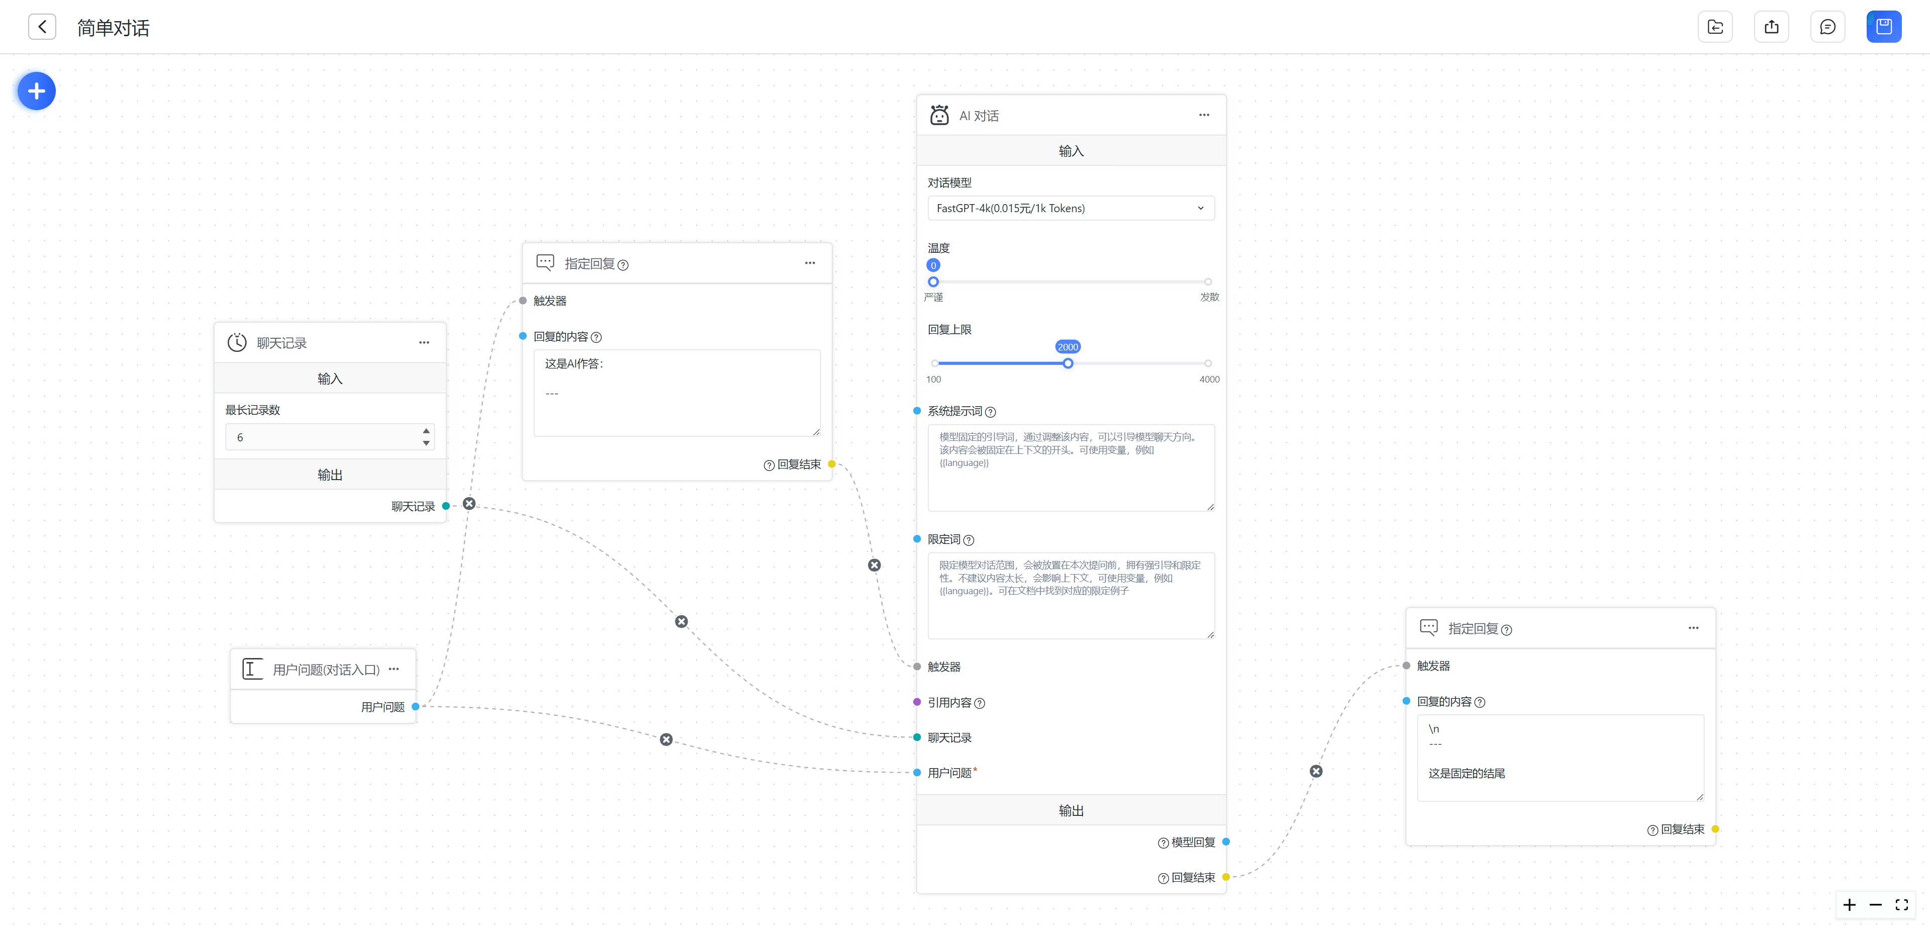
Task: Click the 回复上限 slider handle at 2000
Action: click(1068, 363)
